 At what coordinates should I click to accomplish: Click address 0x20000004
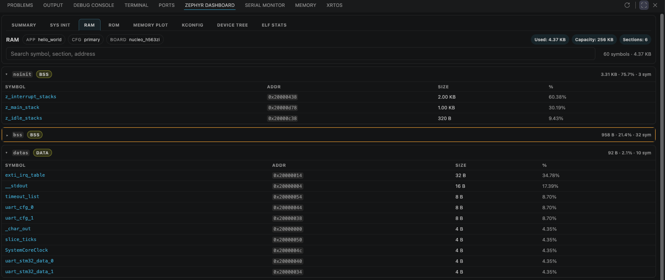(x=288, y=186)
